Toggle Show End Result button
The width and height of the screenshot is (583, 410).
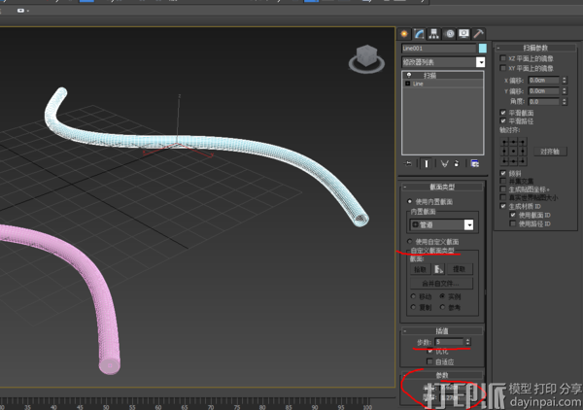[x=427, y=163]
